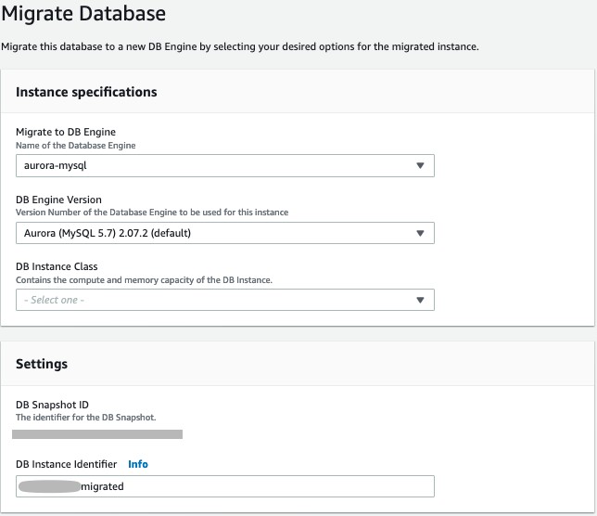Click the 'Name of the Database Engine' hint text

click(76, 145)
